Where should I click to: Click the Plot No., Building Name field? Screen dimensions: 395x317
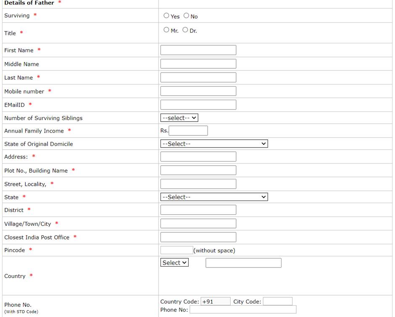pos(198,170)
